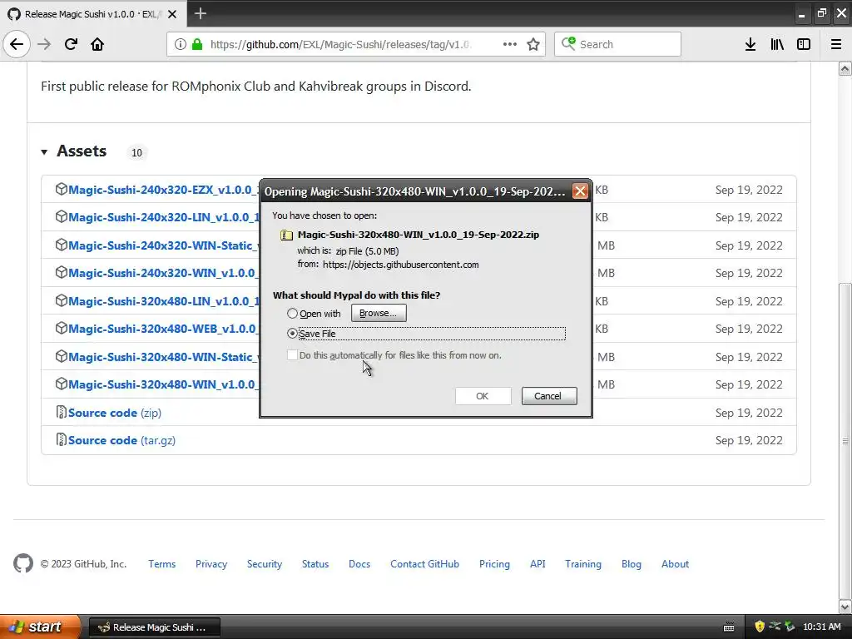Open the Training footer link
This screenshot has width=852, height=639.
(583, 564)
